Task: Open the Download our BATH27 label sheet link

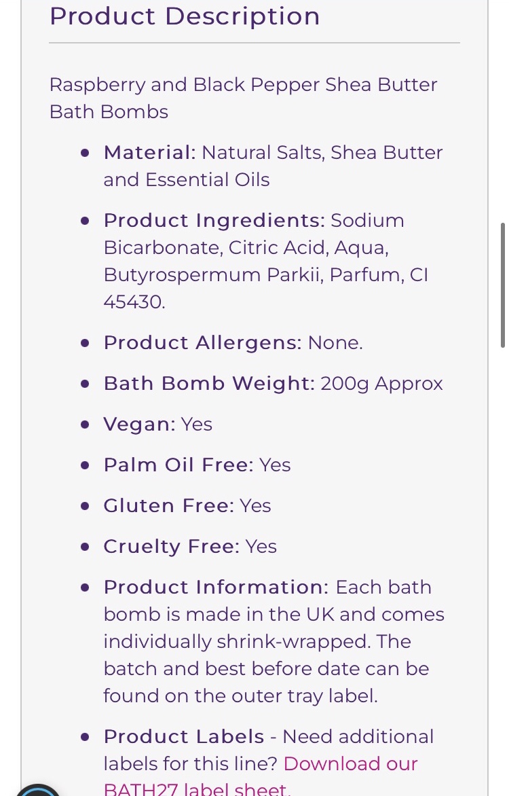Action: tap(350, 764)
